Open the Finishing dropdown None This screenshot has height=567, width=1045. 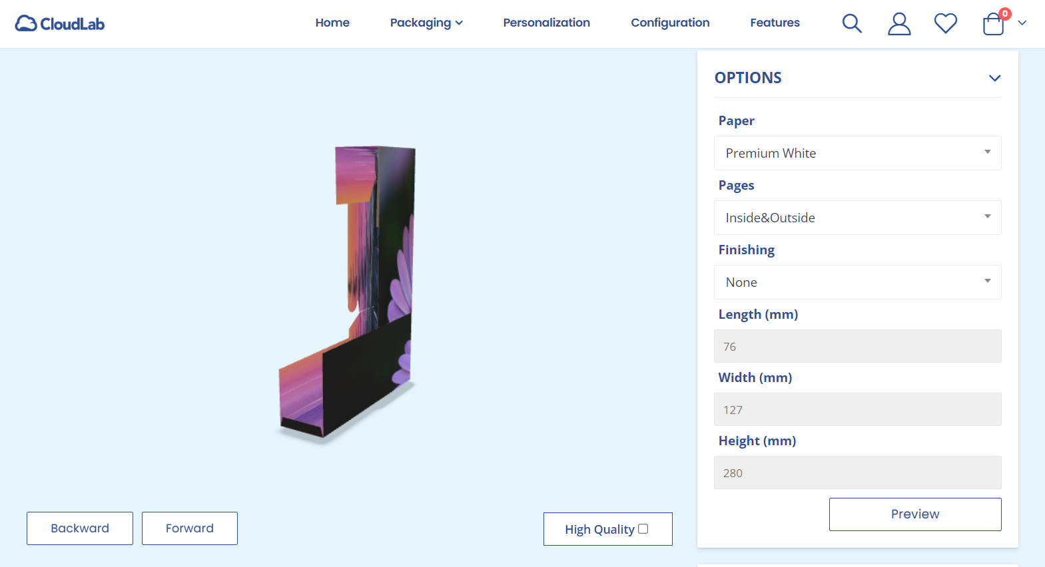pyautogui.click(x=858, y=282)
